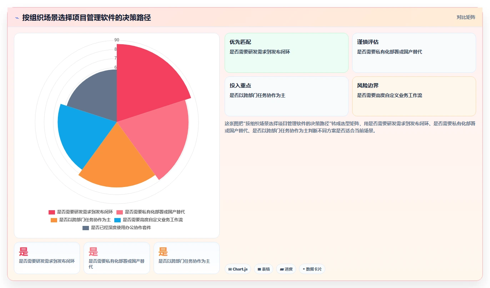
Task: Click the legend text 是否已经深度使用办公协作套件
Action: pyautogui.click(x=121, y=228)
